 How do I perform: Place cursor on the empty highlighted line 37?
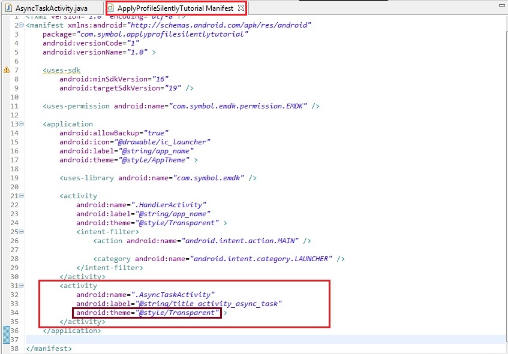(240, 340)
